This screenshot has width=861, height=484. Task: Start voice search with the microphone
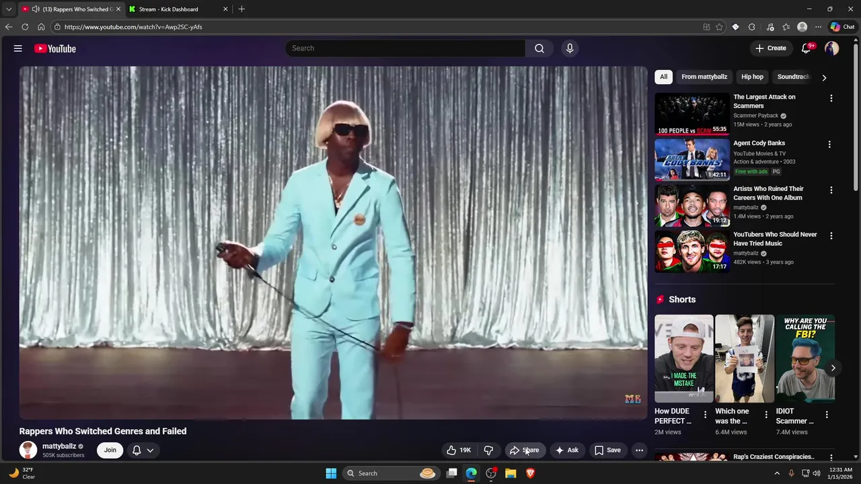[x=570, y=48]
